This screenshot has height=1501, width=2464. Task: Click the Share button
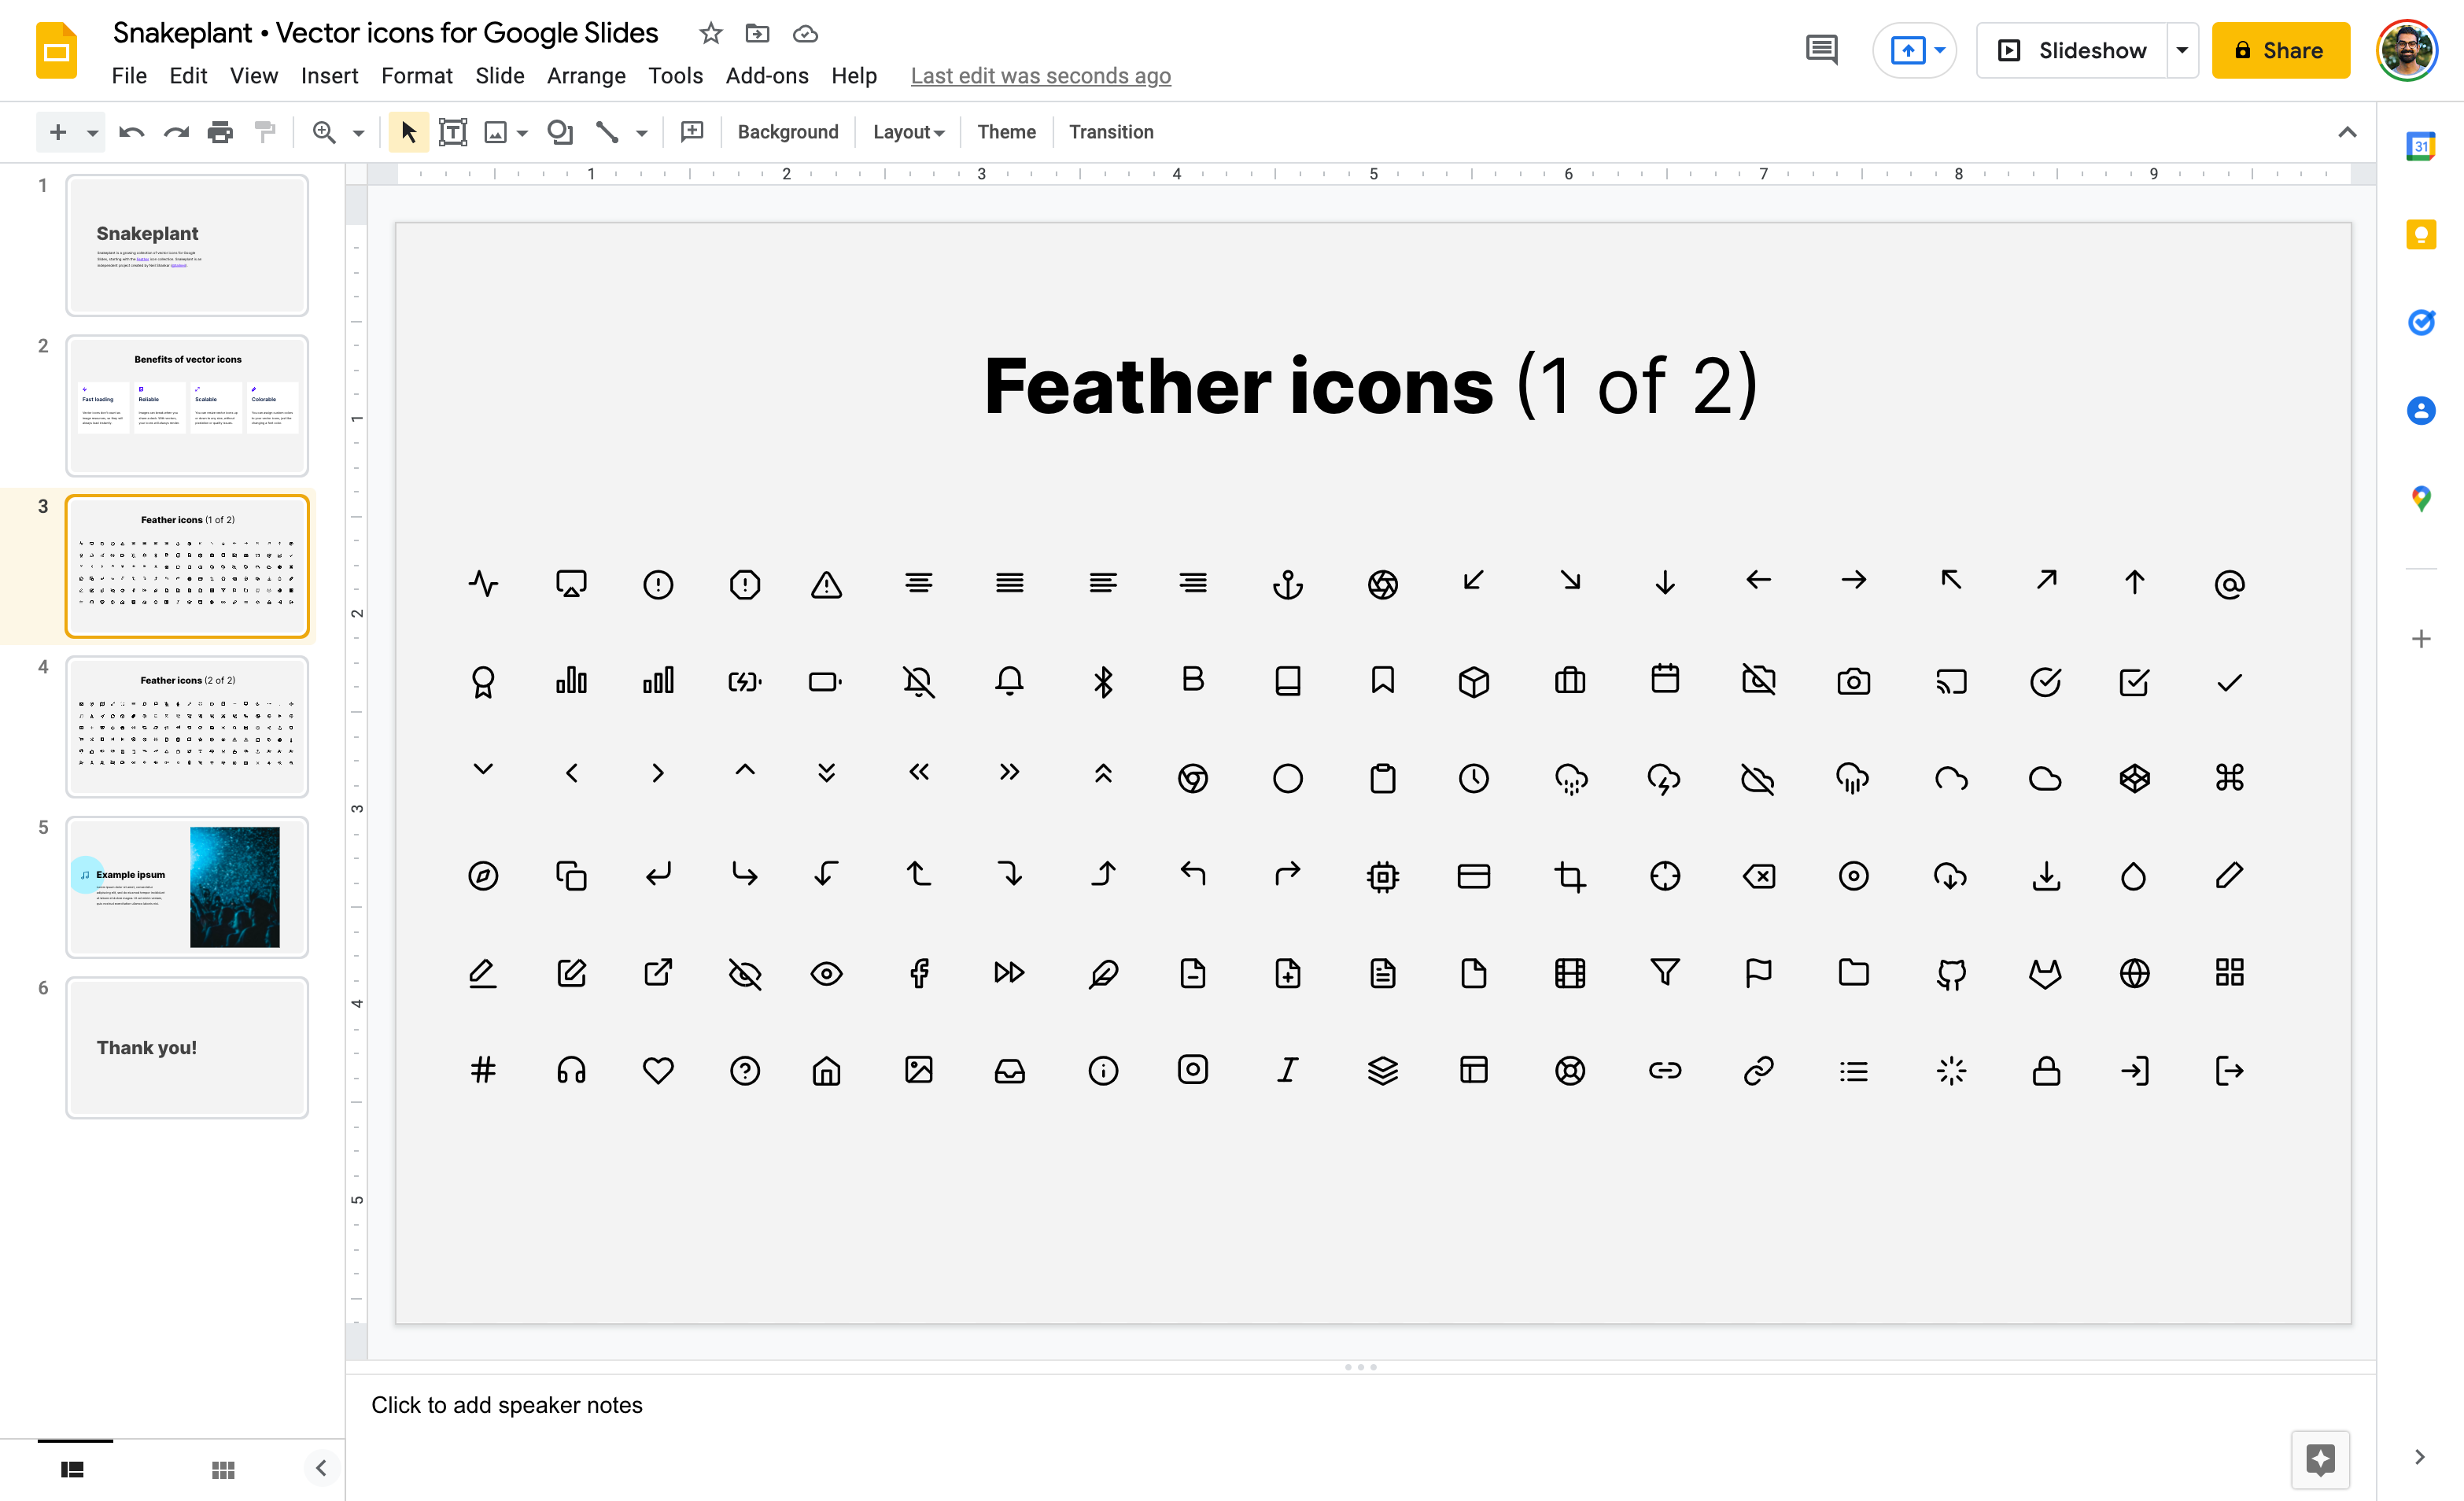[2280, 50]
